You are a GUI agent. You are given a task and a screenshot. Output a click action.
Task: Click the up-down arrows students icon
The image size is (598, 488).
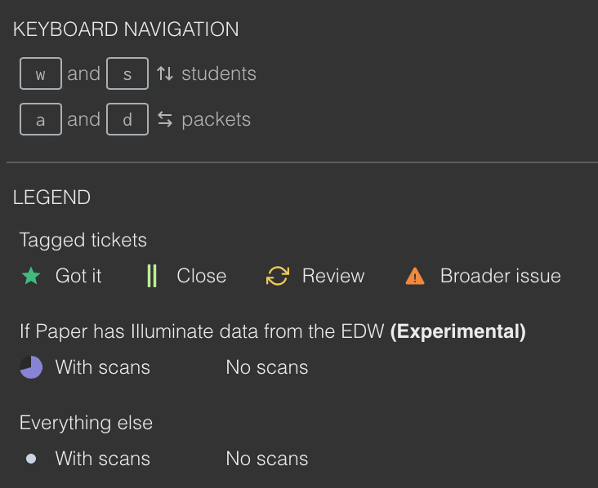pyautogui.click(x=165, y=73)
